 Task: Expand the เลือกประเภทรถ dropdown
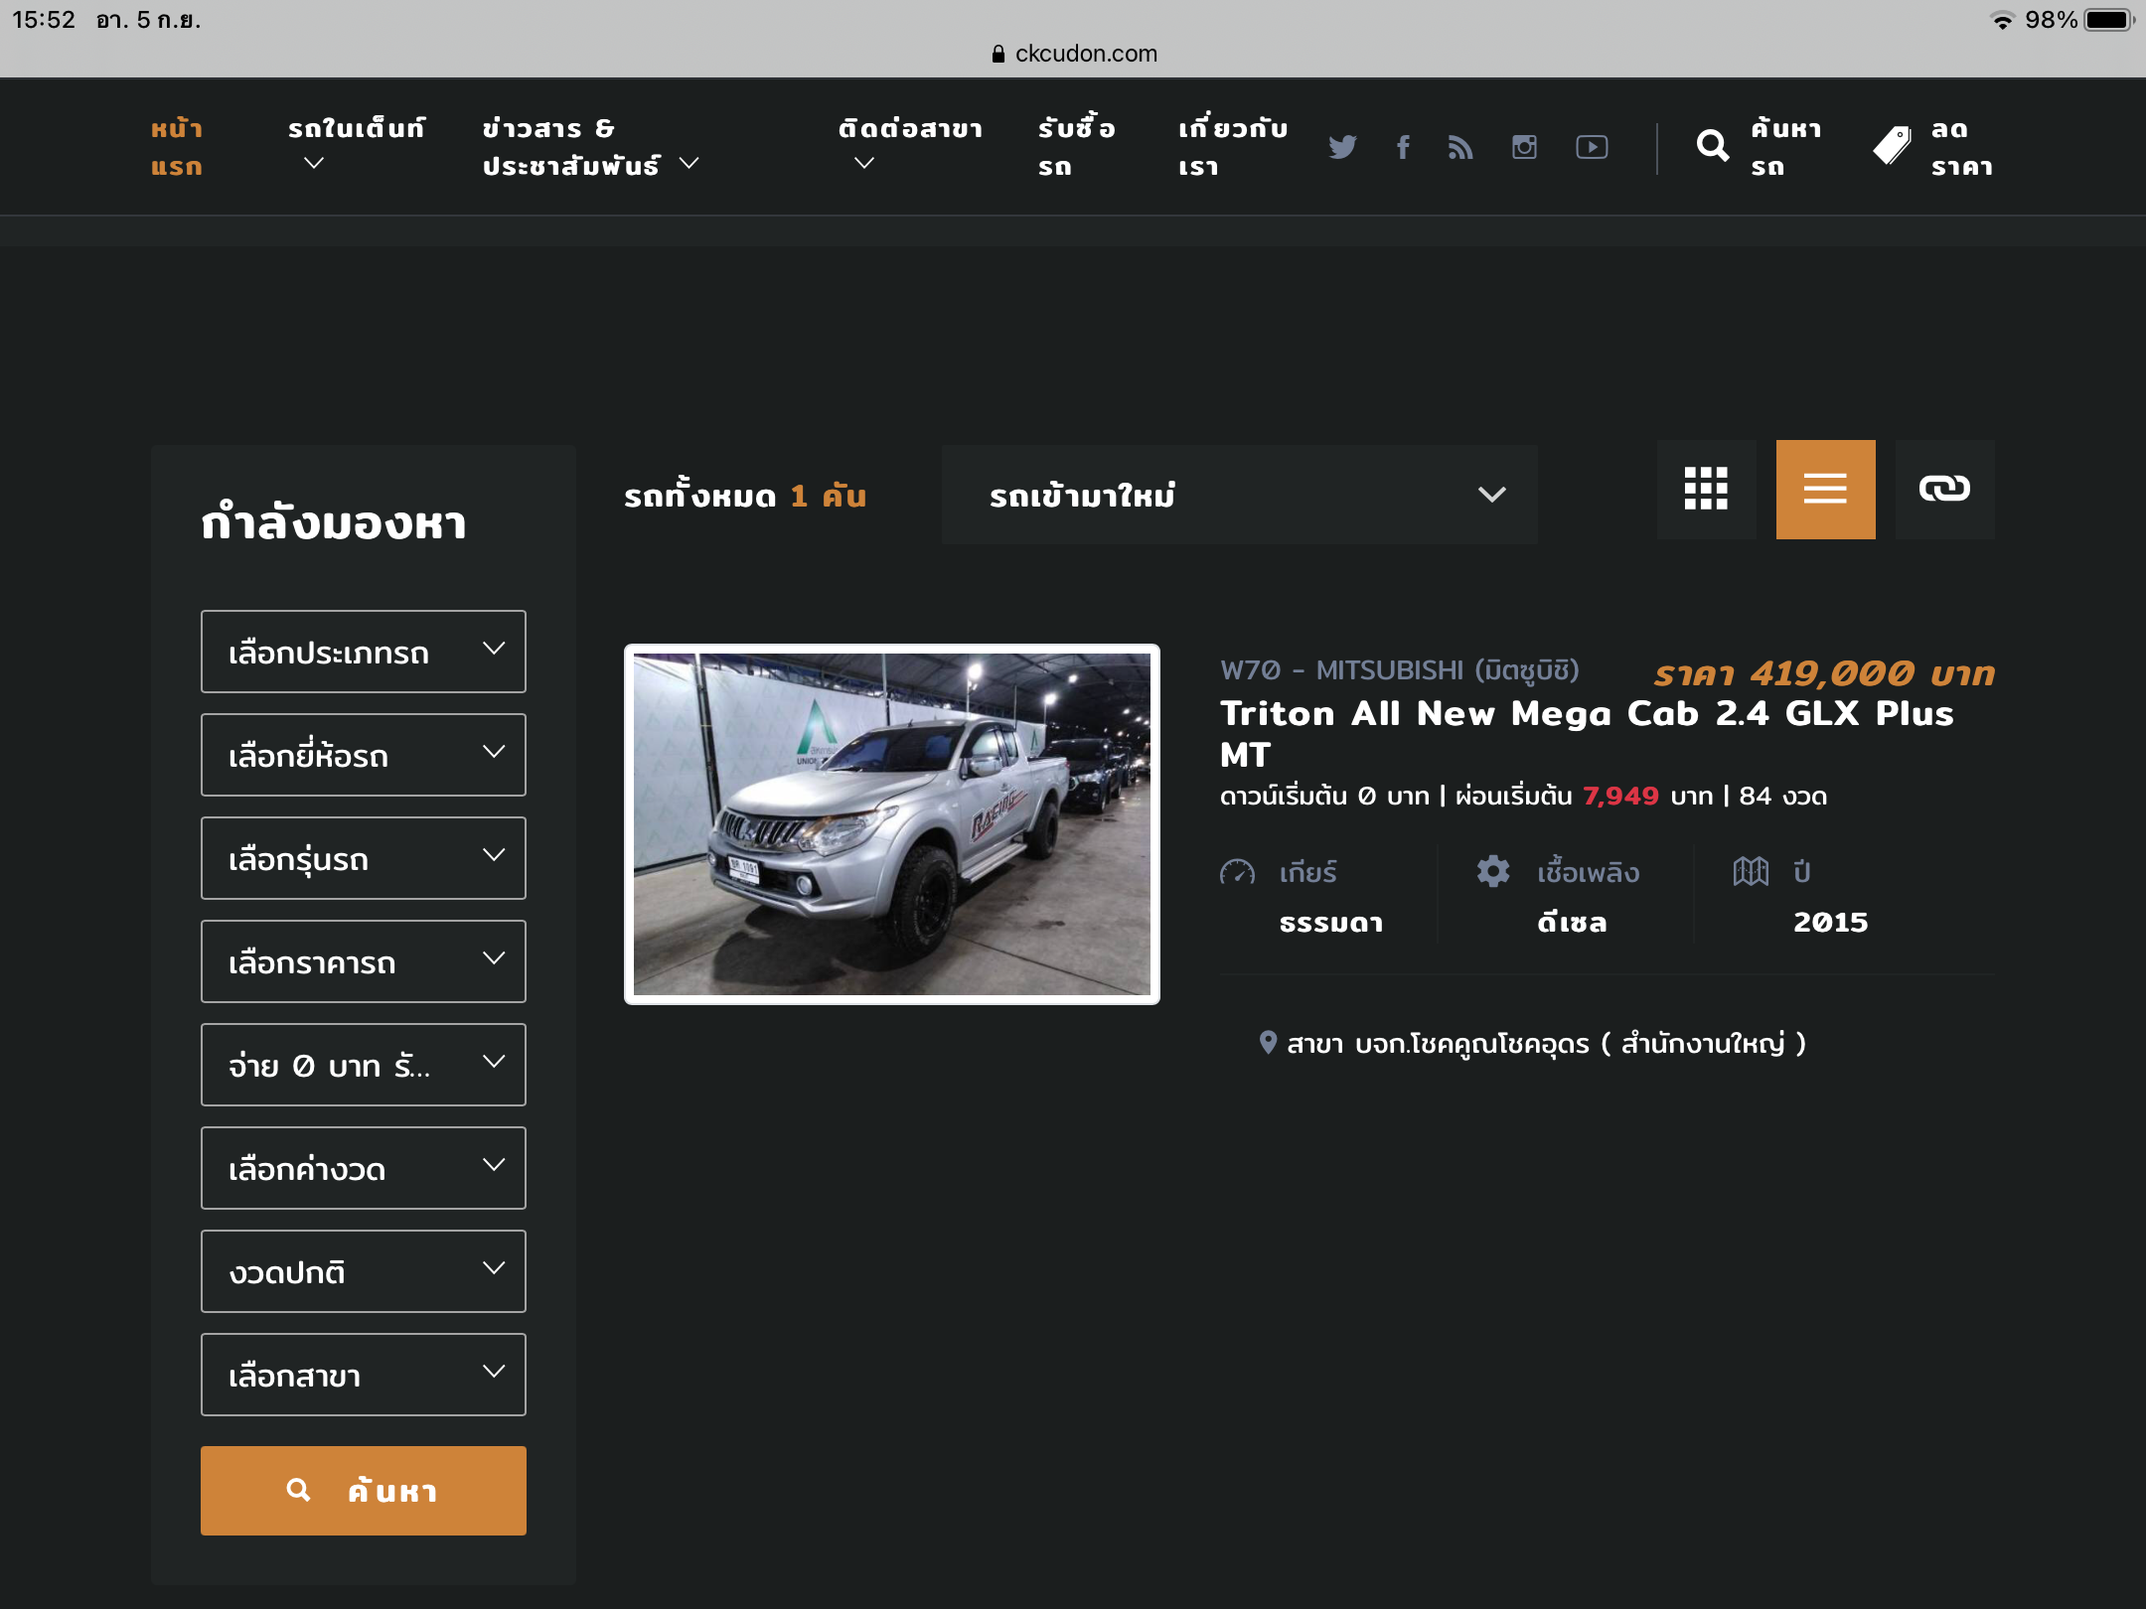pyautogui.click(x=363, y=652)
